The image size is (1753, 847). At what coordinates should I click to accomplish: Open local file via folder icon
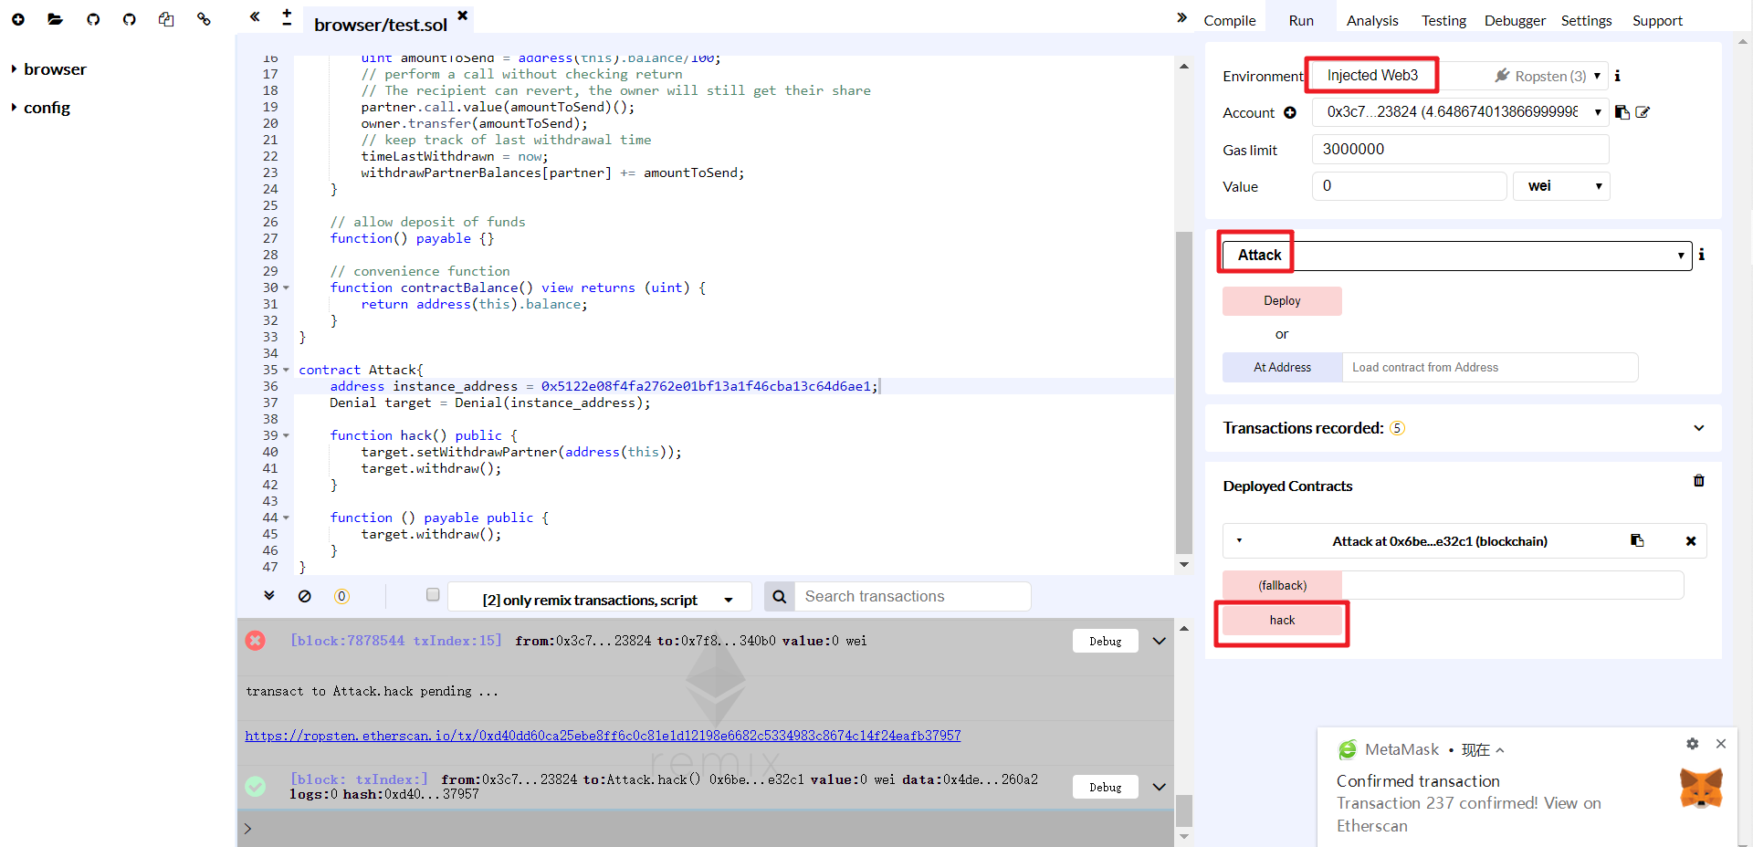tap(55, 19)
